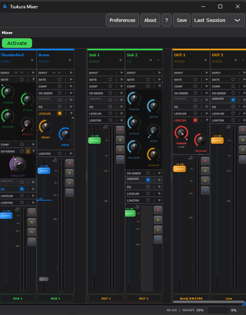246x315 pixels.
Task: Click the P button on Sub 2 strip
Action: [x=158, y=240]
